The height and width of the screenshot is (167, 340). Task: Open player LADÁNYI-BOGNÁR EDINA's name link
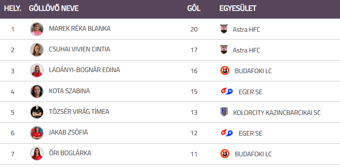tap(84, 70)
